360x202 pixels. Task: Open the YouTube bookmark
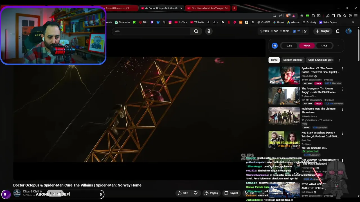click(181, 22)
